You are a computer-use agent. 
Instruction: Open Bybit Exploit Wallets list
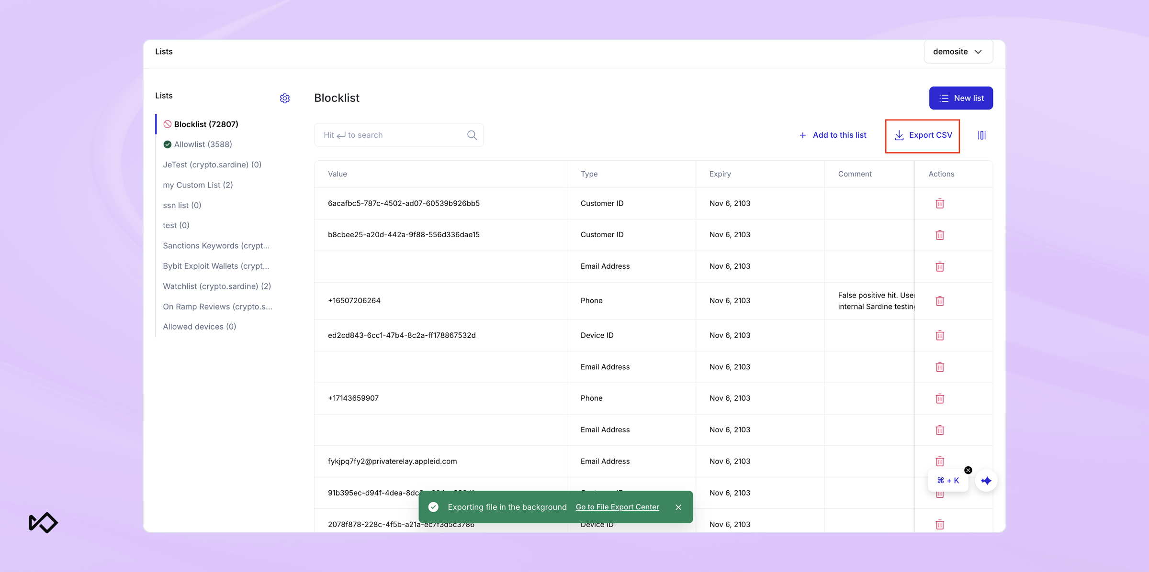(216, 266)
